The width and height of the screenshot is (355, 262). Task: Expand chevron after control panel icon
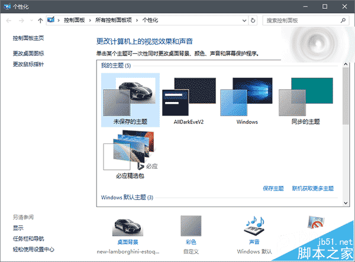point(59,21)
